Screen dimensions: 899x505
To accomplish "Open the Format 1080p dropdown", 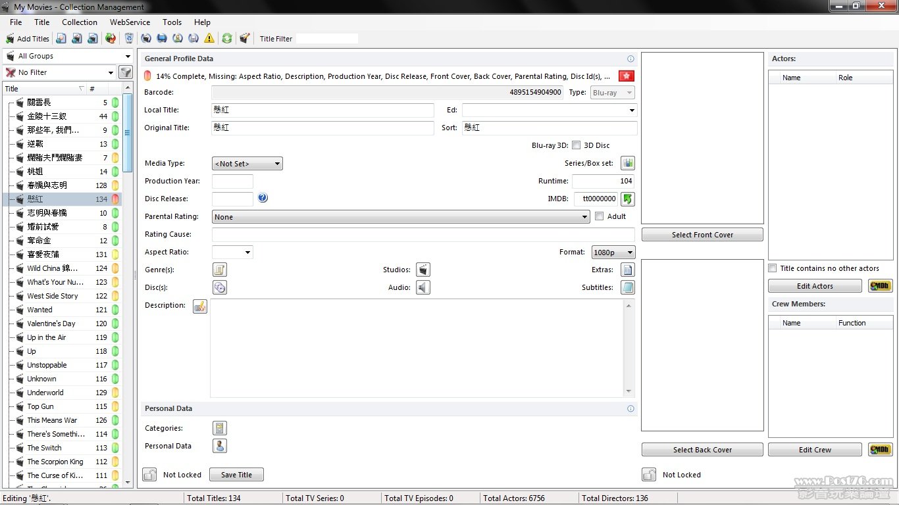I will [x=613, y=252].
